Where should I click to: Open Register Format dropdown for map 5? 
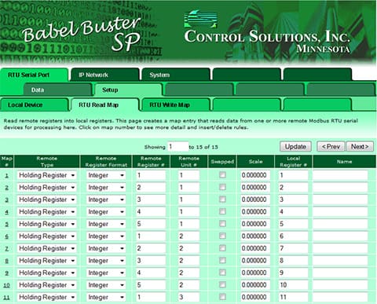(x=106, y=224)
